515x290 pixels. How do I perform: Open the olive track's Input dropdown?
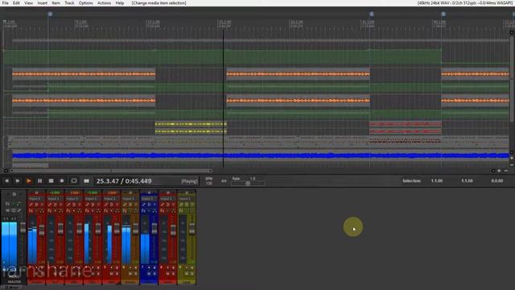click(x=186, y=199)
